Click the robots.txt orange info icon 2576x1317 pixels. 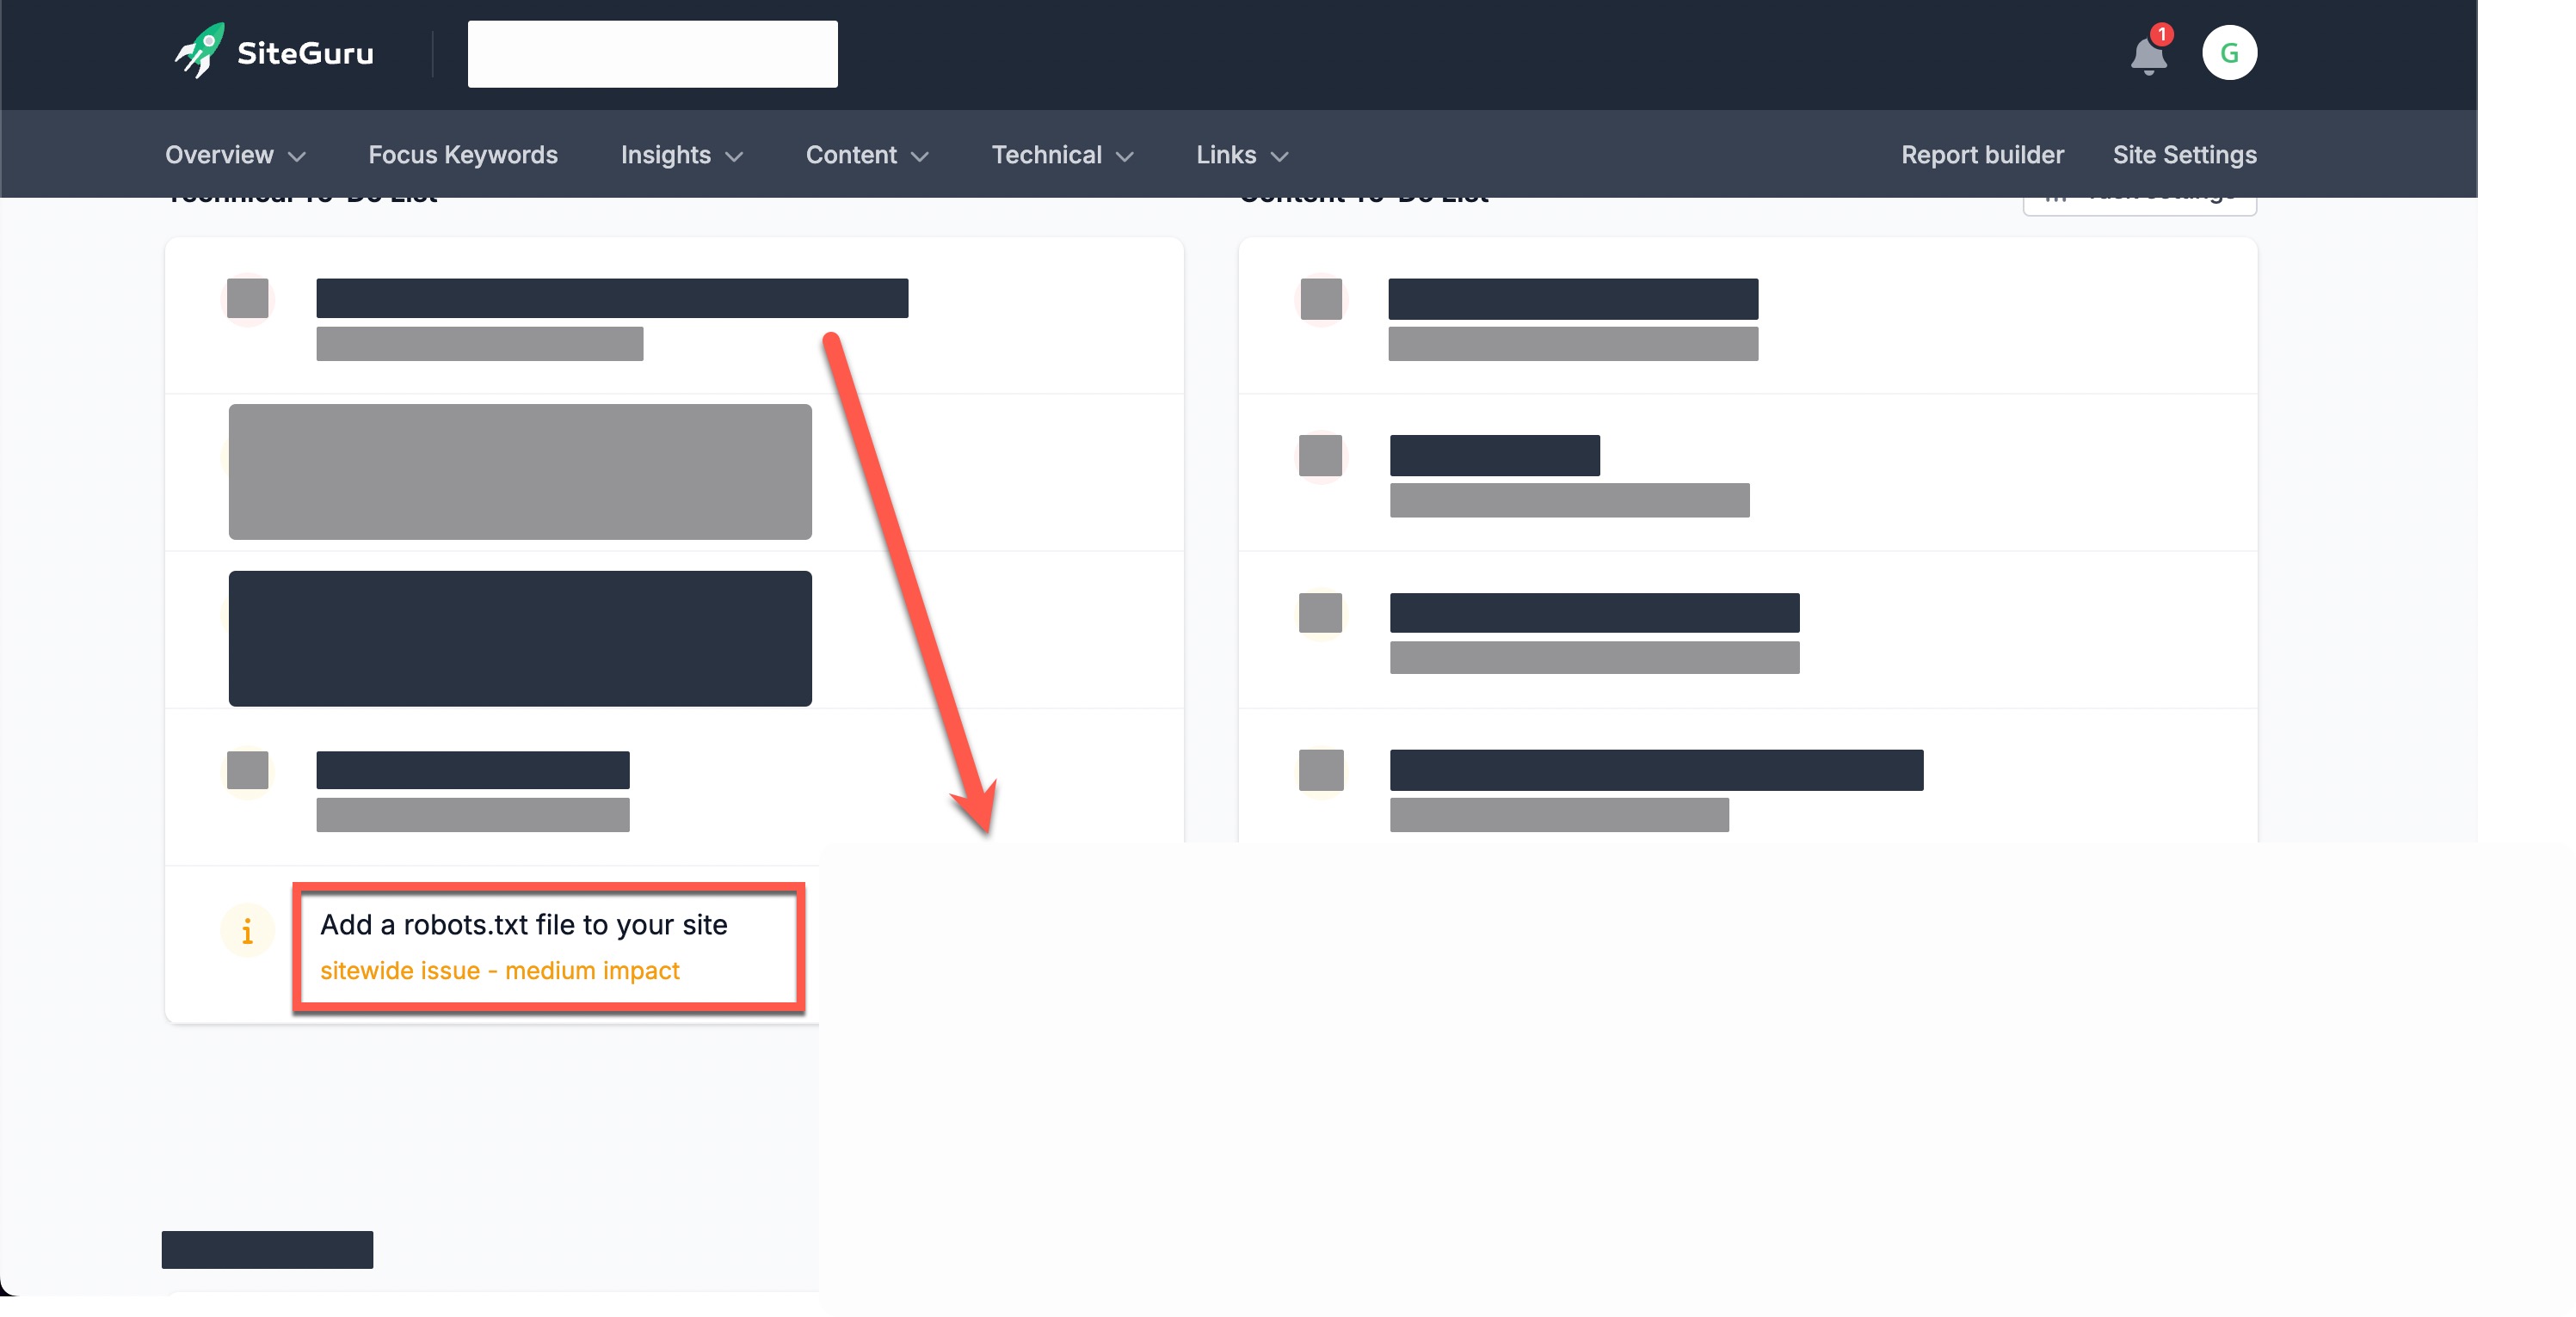[247, 930]
